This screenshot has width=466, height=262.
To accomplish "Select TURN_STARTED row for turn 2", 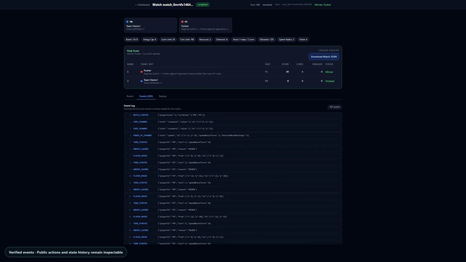I will (x=232, y=163).
